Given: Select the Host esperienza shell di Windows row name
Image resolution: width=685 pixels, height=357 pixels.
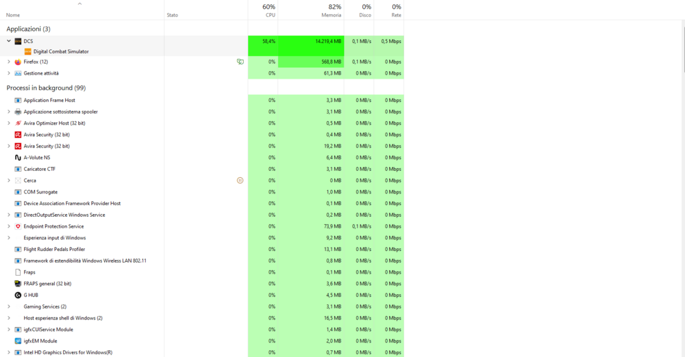Looking at the screenshot, I should click(63, 318).
